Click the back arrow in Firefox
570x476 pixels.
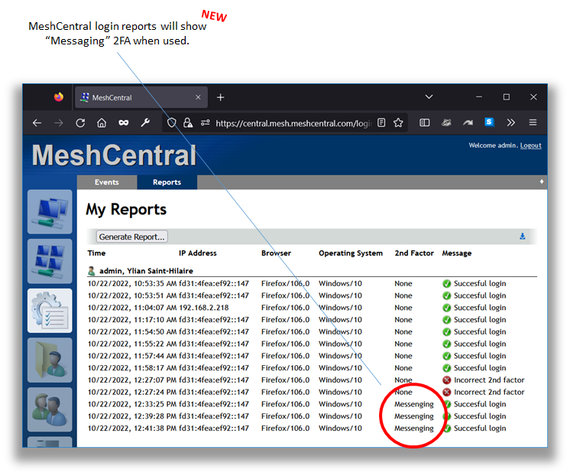[37, 122]
